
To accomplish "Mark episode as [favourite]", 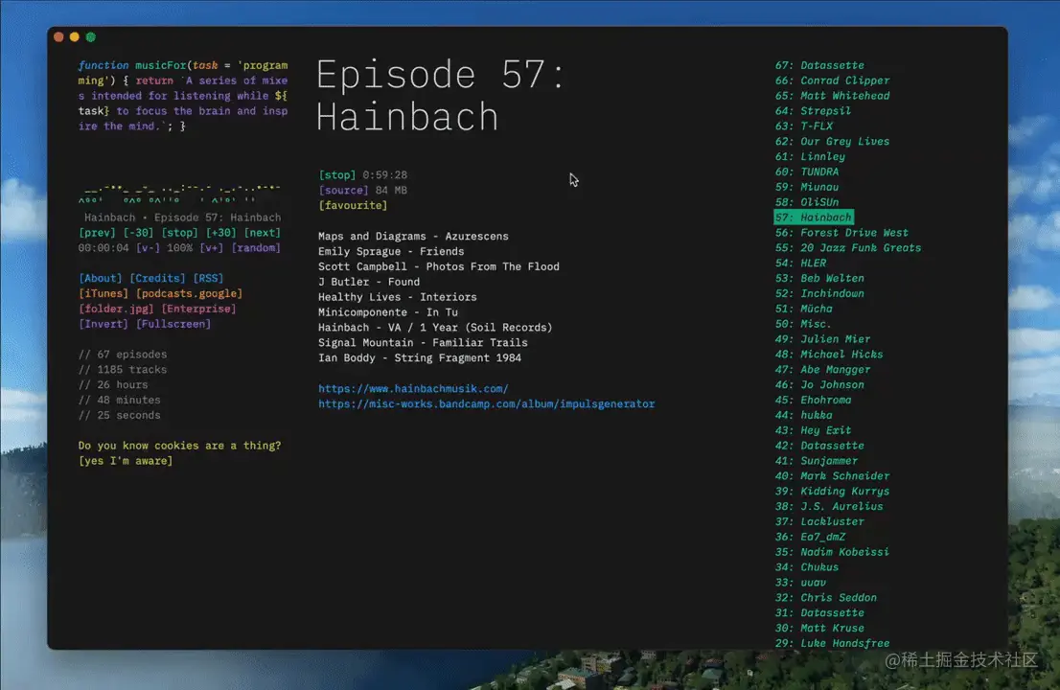I will [x=353, y=205].
